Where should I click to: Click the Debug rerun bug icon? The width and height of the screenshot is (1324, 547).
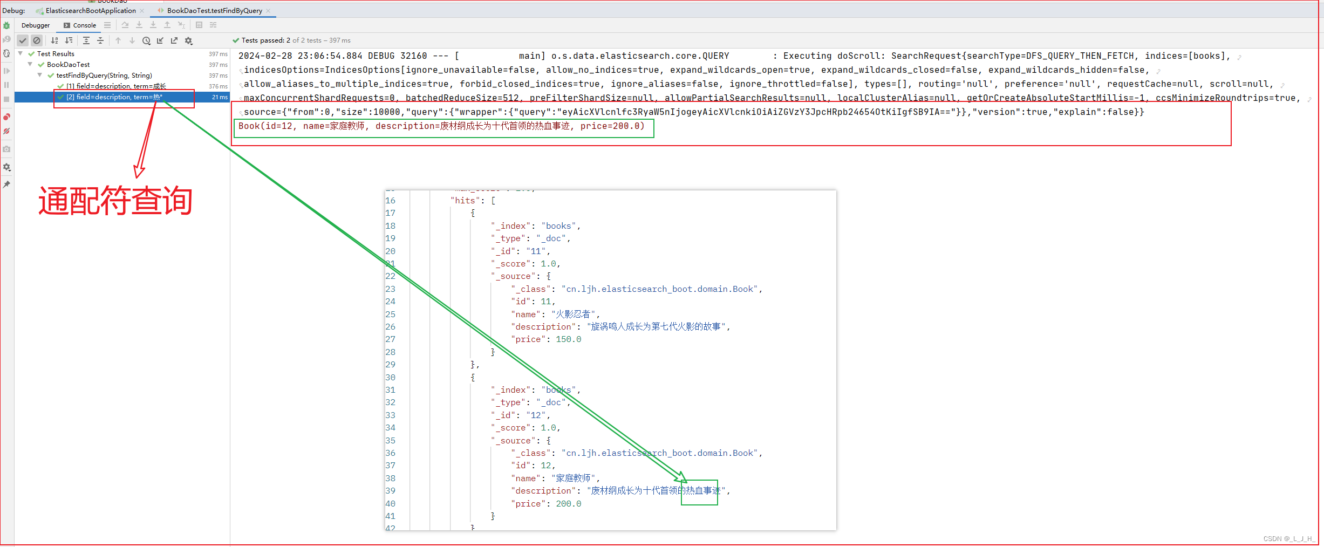(x=6, y=25)
